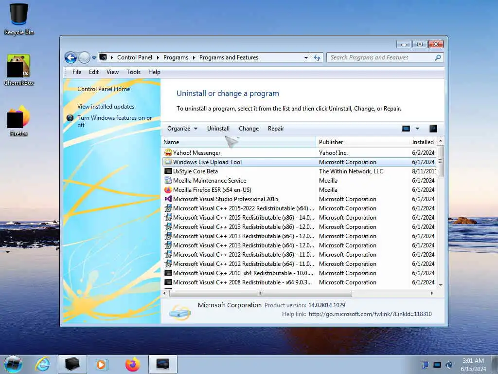498x374 pixels.
Task: Select Microsoft Visual C++ 2012 Redistributable (x64) row
Action: pyautogui.click(x=299, y=263)
